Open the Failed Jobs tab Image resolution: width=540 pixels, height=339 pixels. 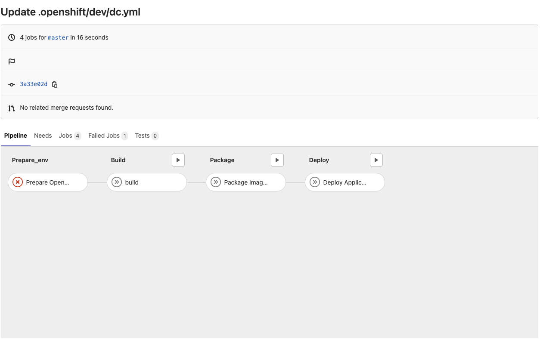tap(104, 136)
